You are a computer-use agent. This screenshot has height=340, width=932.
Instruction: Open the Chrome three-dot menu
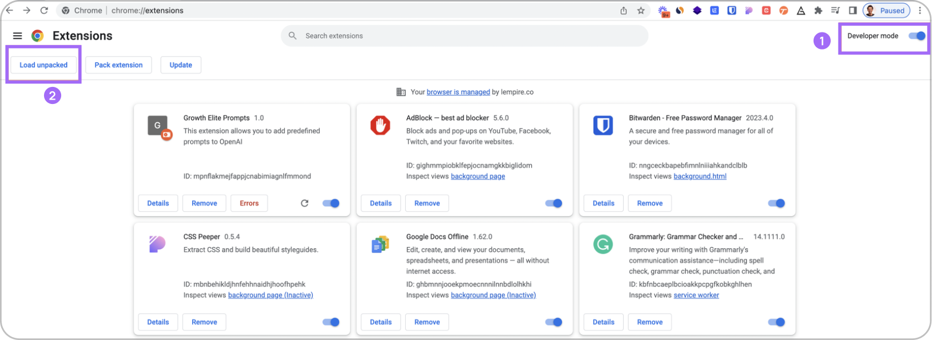click(920, 10)
